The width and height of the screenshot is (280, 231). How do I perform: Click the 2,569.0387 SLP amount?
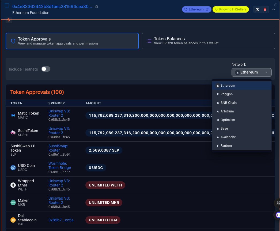104,150
